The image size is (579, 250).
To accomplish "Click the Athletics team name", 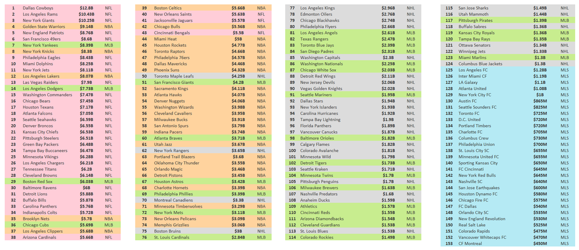I will point(309,206).
